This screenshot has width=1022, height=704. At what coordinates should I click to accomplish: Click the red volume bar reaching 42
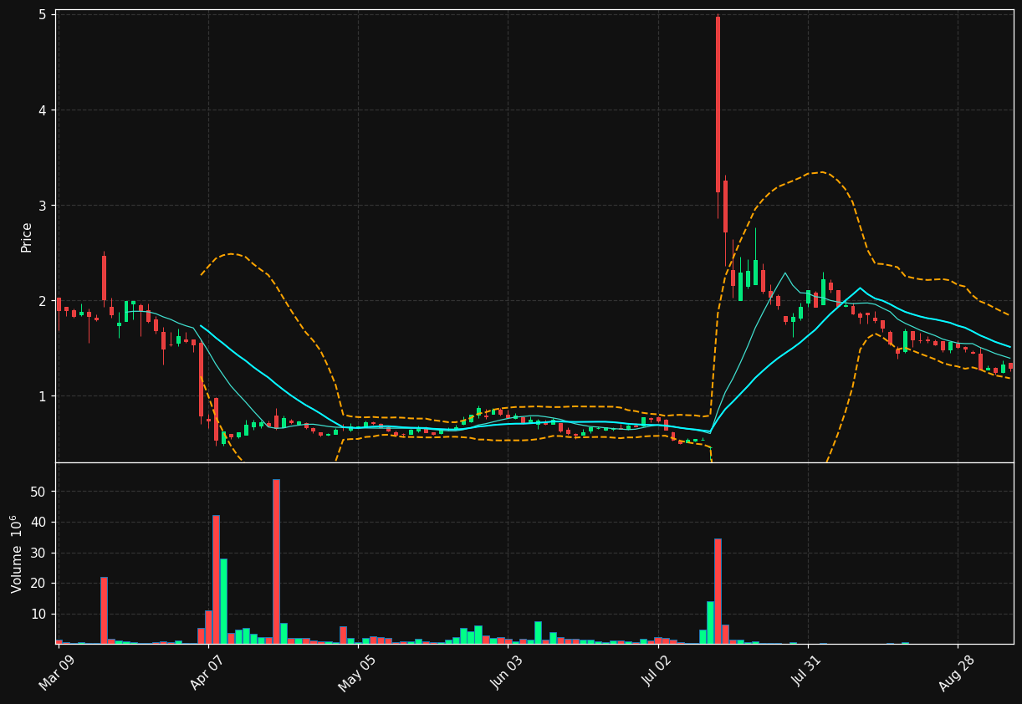coord(216,579)
